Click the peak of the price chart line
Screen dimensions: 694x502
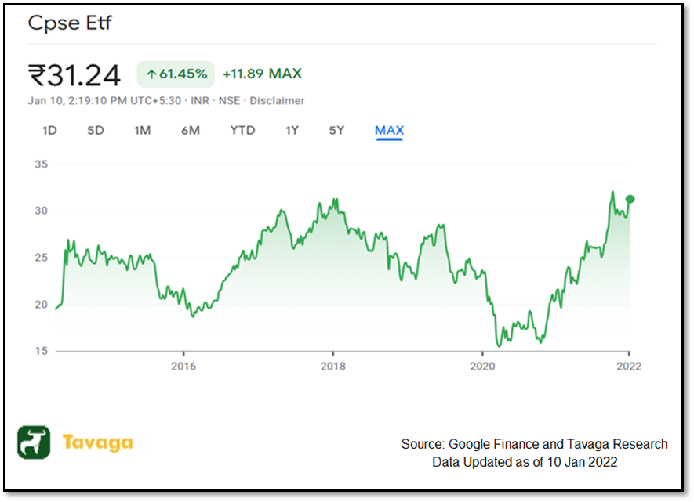click(612, 190)
